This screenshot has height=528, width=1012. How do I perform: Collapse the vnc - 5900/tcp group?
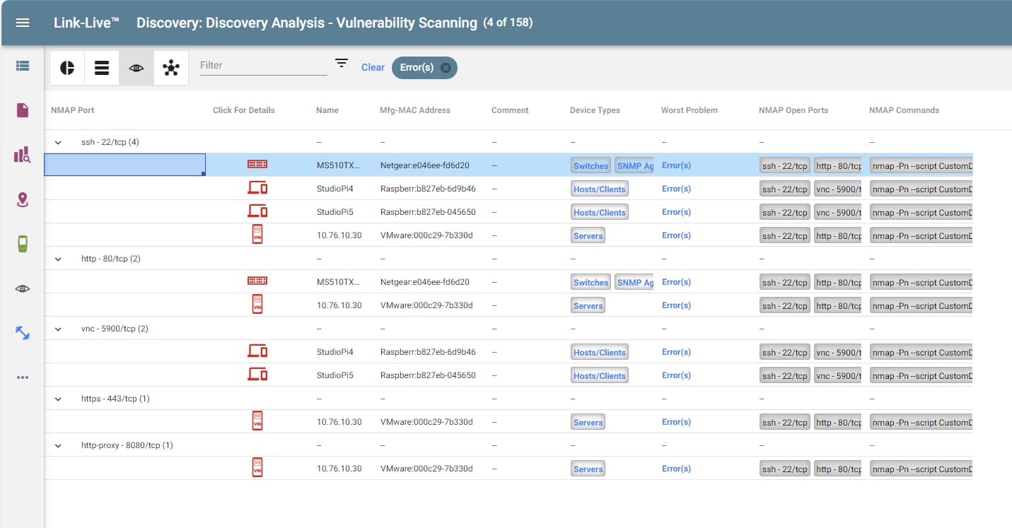(58, 328)
